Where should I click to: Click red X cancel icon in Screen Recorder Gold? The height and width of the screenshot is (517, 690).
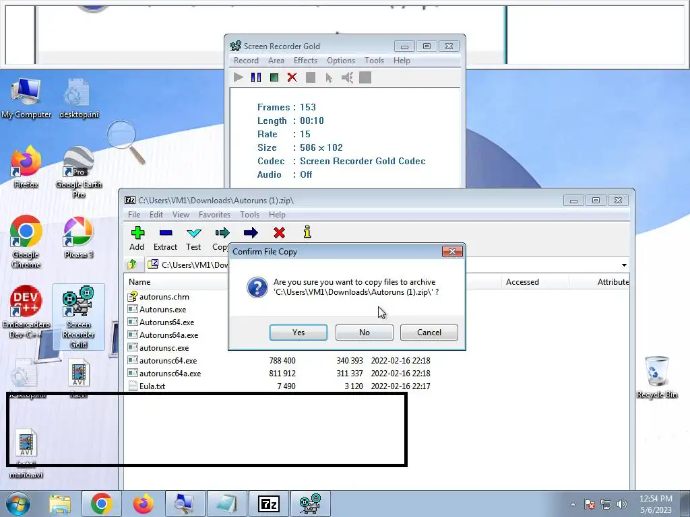[292, 77]
